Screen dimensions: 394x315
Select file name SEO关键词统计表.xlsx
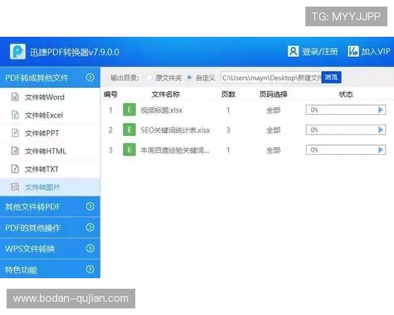[175, 130]
